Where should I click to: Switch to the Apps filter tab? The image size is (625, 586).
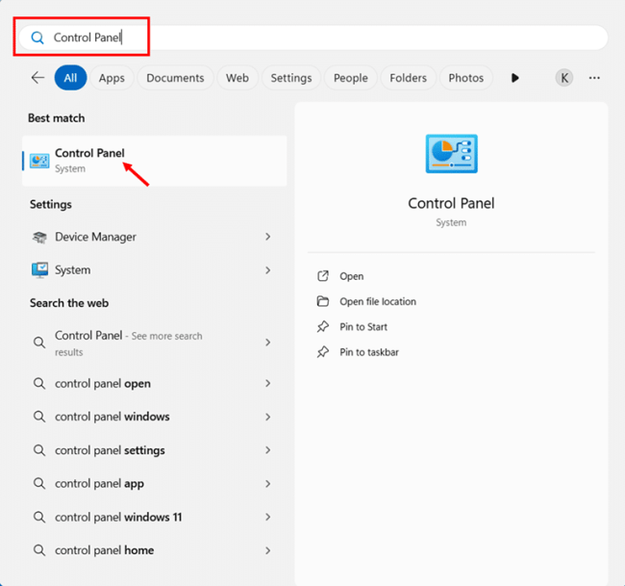tap(112, 77)
